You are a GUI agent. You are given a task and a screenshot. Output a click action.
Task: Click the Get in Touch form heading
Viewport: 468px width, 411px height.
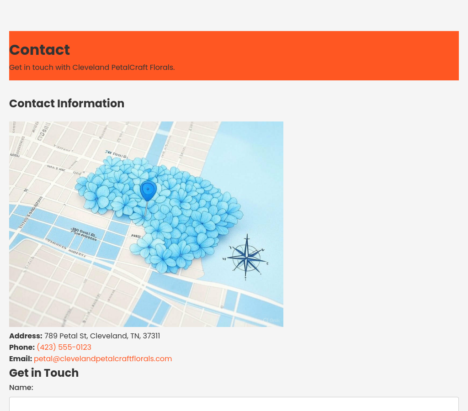tap(44, 373)
